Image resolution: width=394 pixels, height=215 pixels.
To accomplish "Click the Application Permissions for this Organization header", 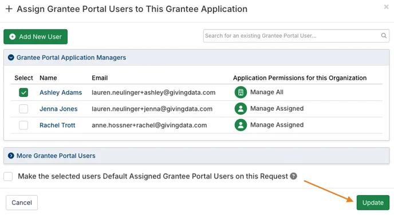I will (300, 78).
